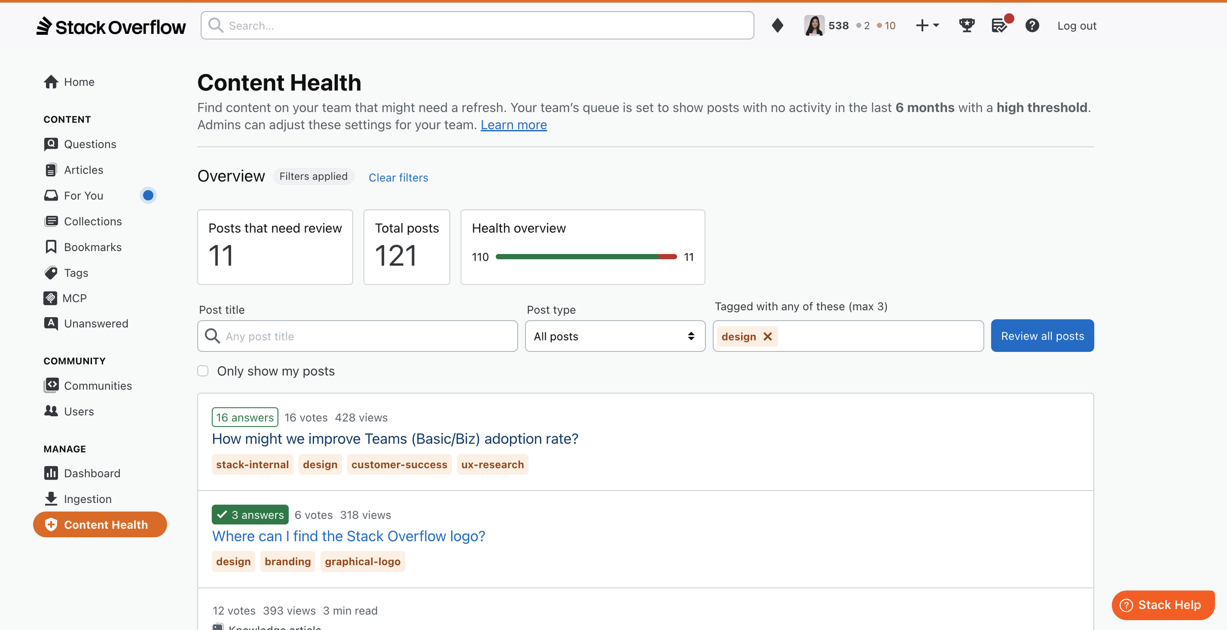Click the Content Health shield icon
This screenshot has width=1227, height=630.
click(x=51, y=525)
